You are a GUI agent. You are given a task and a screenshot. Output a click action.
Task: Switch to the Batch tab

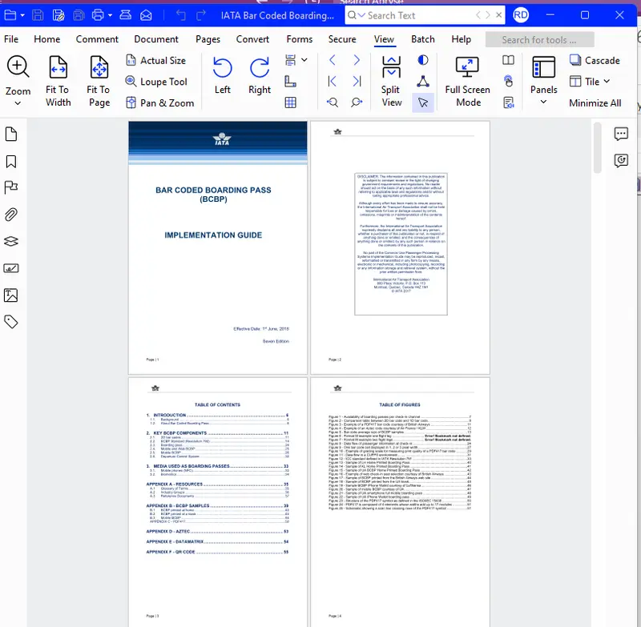423,39
